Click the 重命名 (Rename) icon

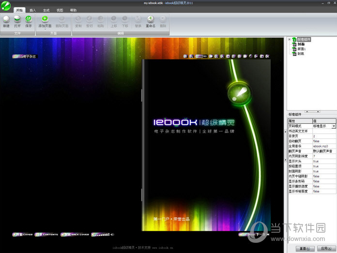tap(151, 19)
